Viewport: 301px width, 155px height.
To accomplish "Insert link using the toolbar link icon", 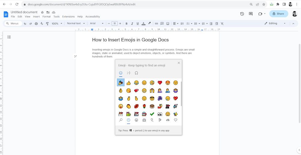I will coord(156,23).
